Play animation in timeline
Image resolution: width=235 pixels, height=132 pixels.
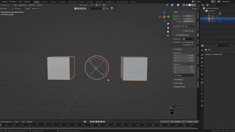click(99, 122)
